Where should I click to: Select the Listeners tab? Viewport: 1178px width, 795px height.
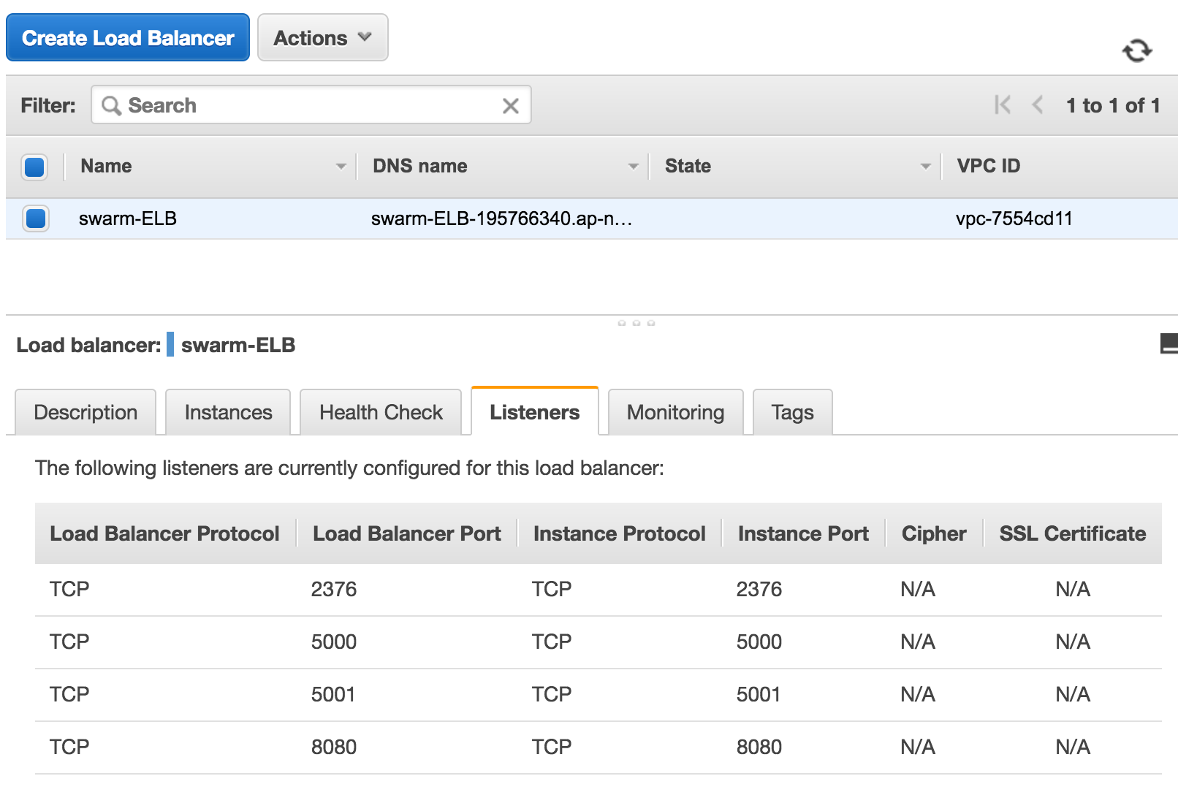[x=535, y=411]
